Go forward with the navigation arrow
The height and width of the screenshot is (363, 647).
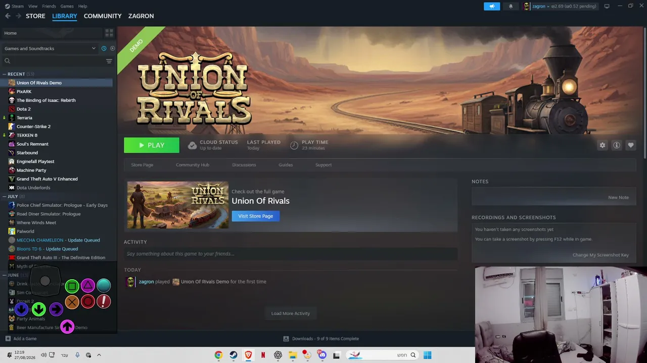point(19,16)
